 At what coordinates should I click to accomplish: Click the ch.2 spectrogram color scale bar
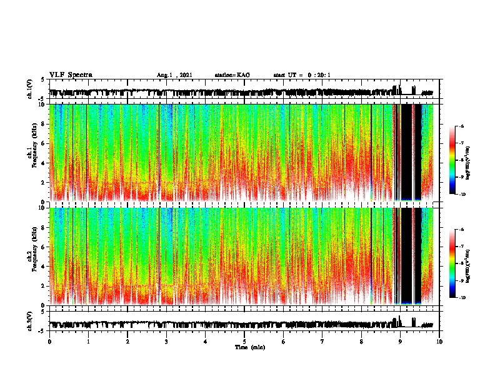[452, 263]
